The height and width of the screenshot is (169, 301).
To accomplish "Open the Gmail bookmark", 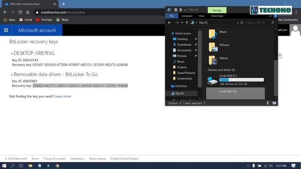I will [x=26, y=20].
